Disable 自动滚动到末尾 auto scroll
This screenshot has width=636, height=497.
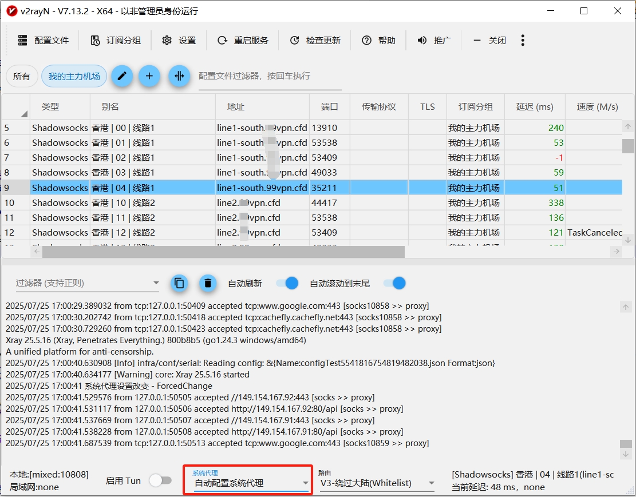[394, 283]
